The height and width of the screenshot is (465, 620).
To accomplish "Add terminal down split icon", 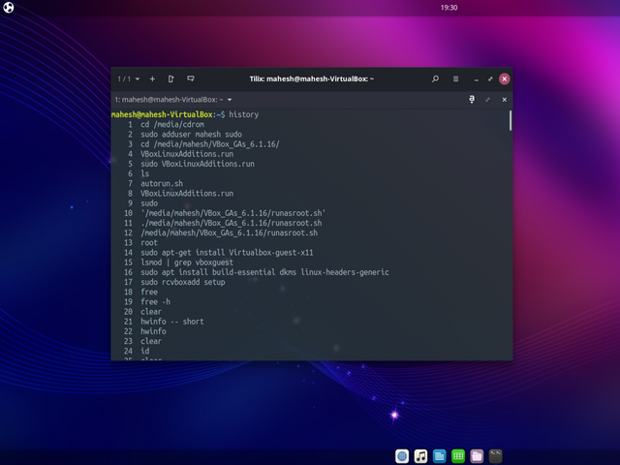I will click(x=191, y=78).
